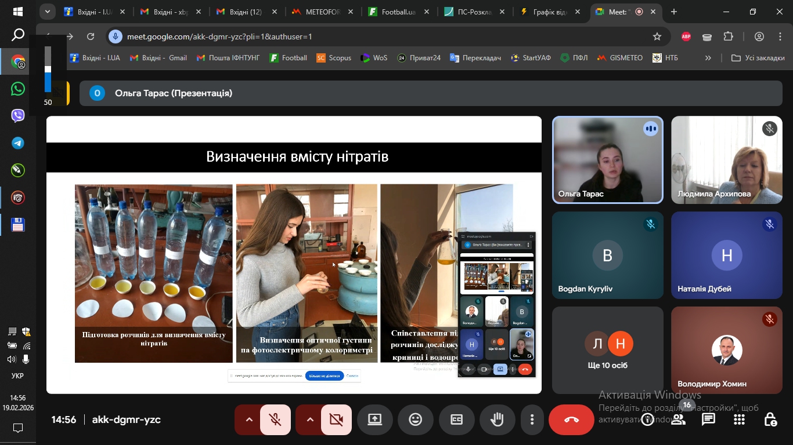This screenshot has width=793, height=445.
Task: Open video settings chevron beside camera
Action: (310, 419)
